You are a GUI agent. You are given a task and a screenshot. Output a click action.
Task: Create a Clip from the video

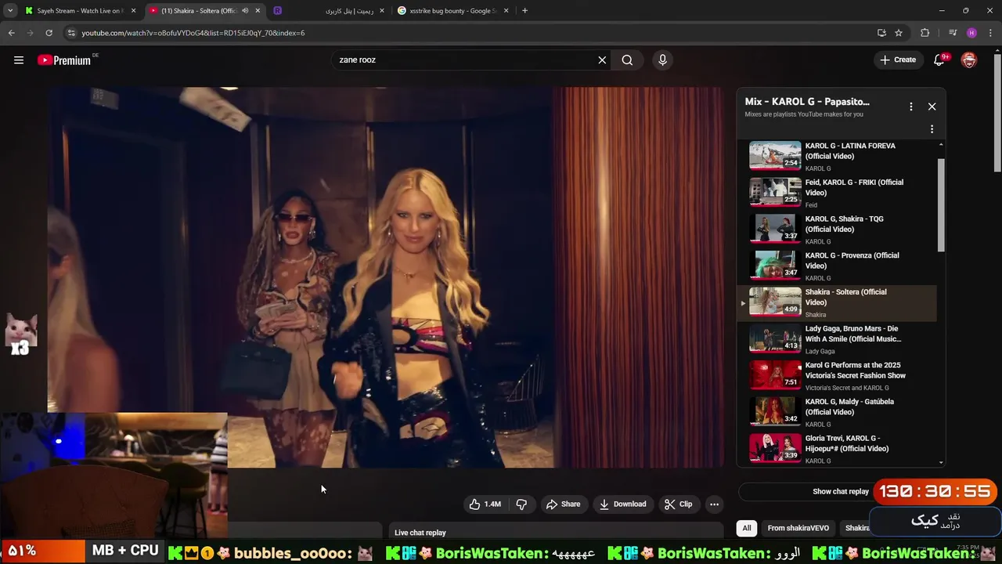[678, 504]
